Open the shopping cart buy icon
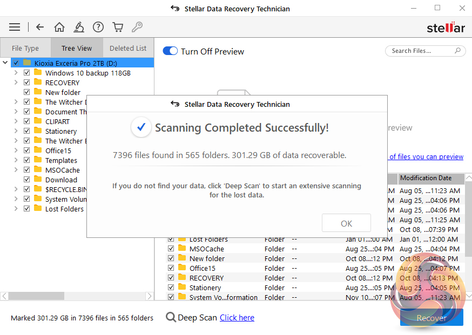472x335 pixels. click(x=118, y=28)
